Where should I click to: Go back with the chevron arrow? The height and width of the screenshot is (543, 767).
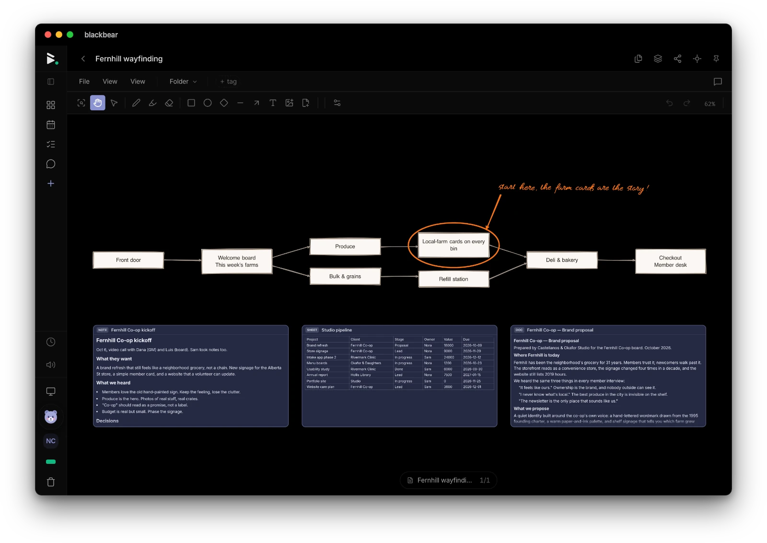click(x=83, y=59)
